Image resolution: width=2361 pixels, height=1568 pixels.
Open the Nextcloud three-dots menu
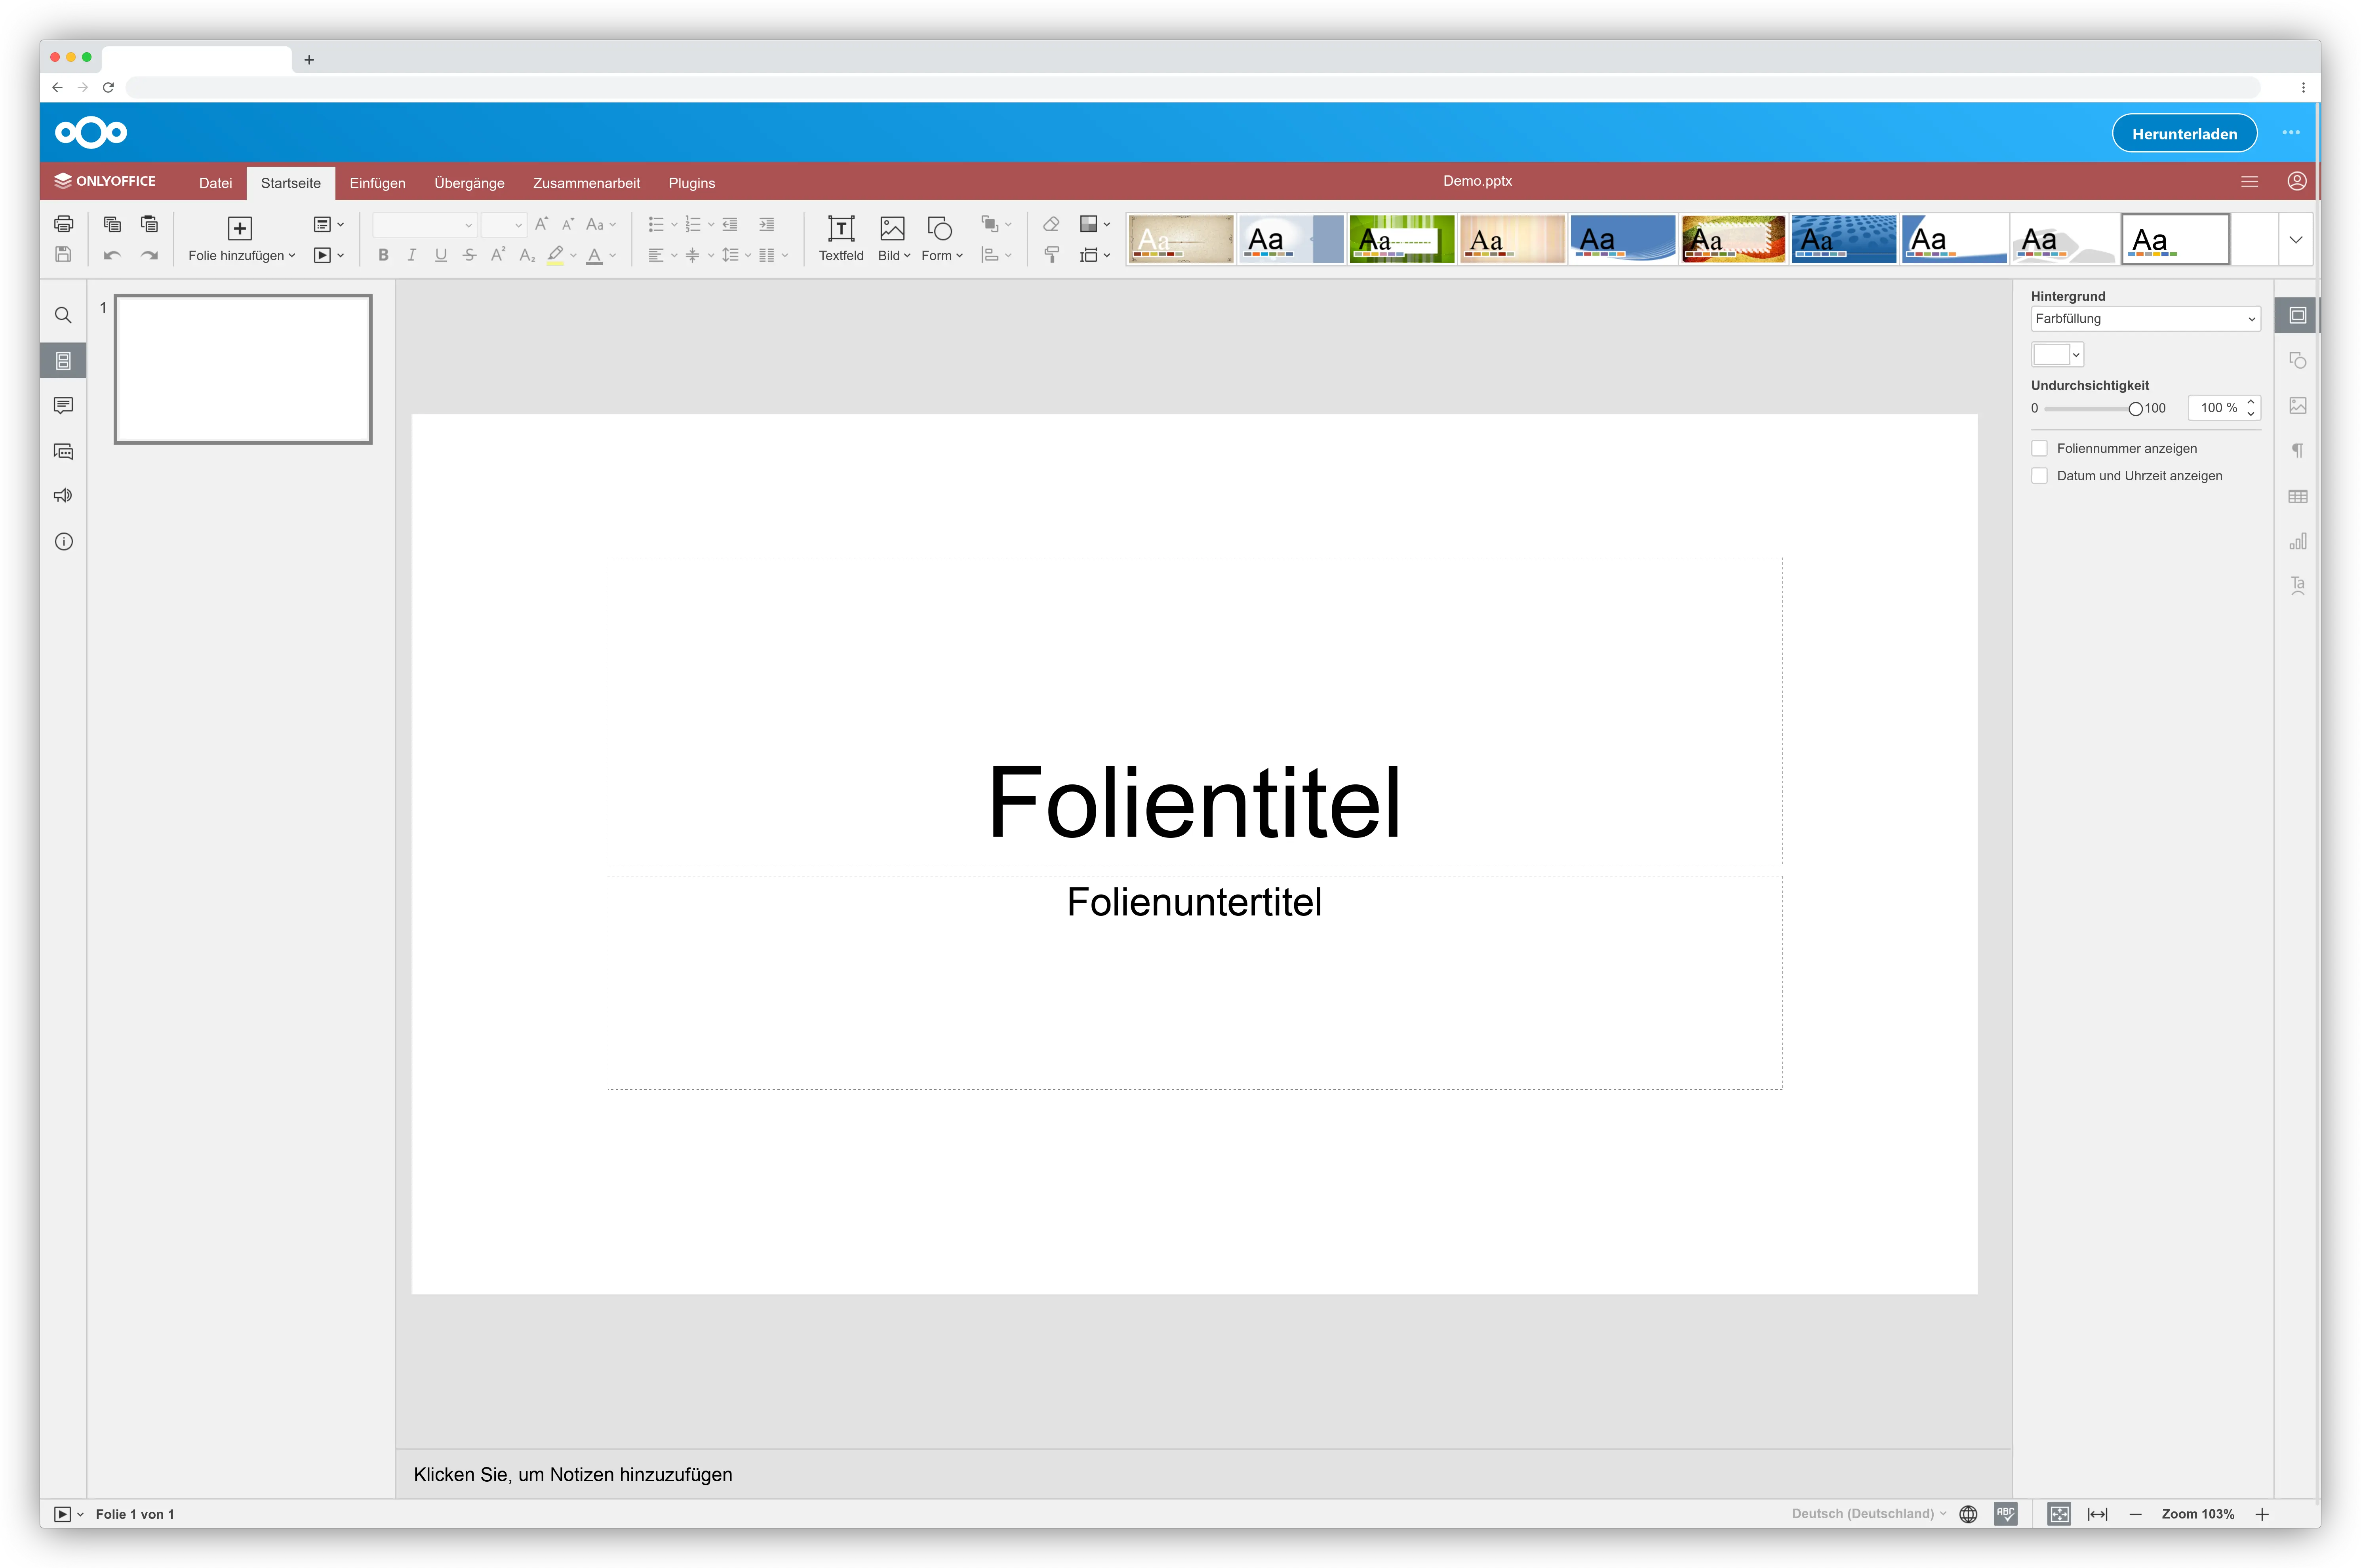click(2291, 132)
